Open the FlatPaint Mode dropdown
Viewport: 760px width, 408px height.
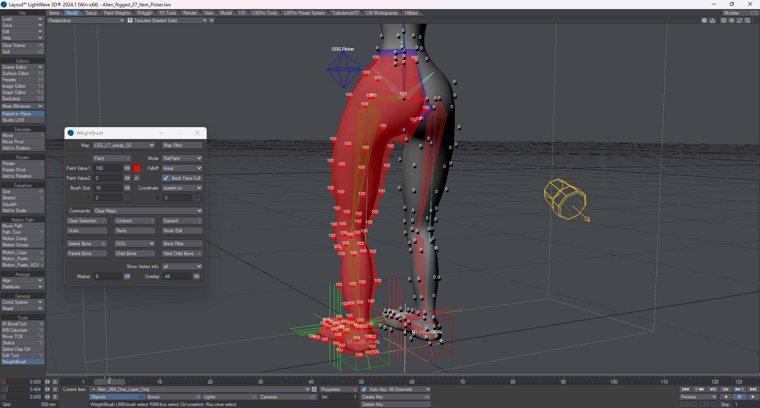pyautogui.click(x=182, y=158)
